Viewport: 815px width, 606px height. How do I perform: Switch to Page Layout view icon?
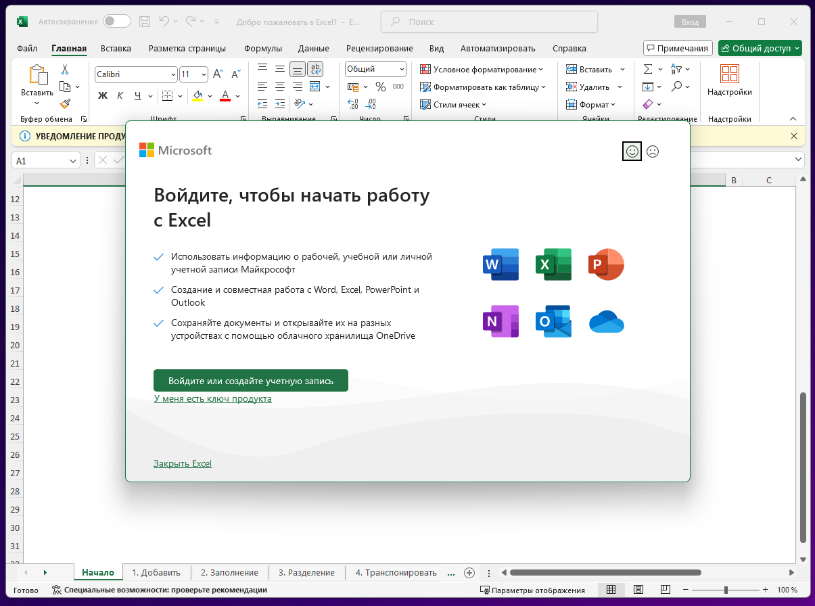click(x=638, y=590)
